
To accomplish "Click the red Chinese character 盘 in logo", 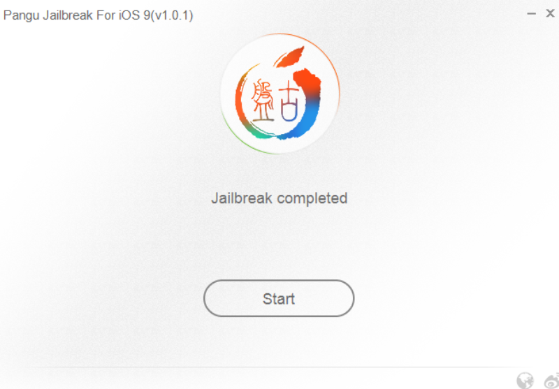I will click(263, 101).
